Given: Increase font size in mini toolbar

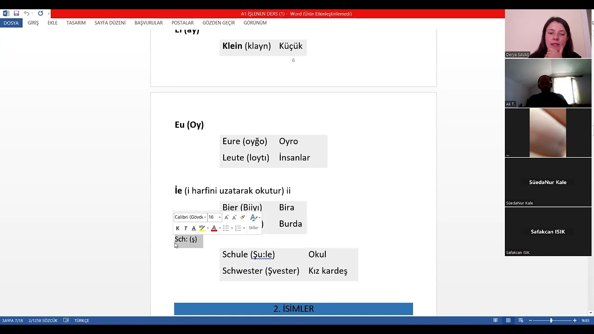Looking at the screenshot, I should coord(226,217).
